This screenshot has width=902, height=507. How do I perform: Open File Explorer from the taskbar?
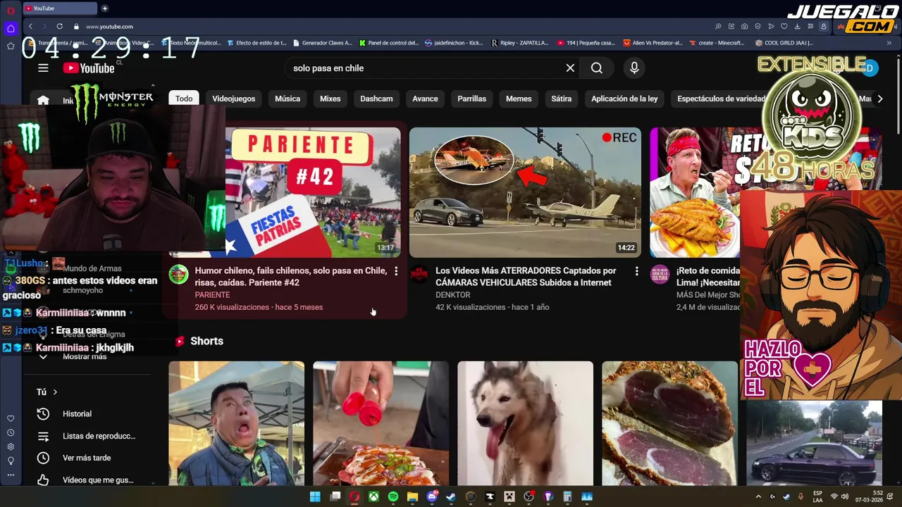click(412, 496)
